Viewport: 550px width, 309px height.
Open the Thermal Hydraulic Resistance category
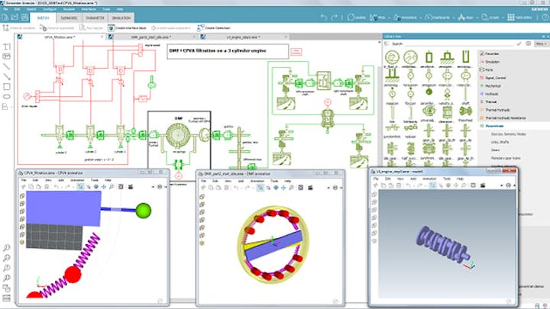(505, 118)
